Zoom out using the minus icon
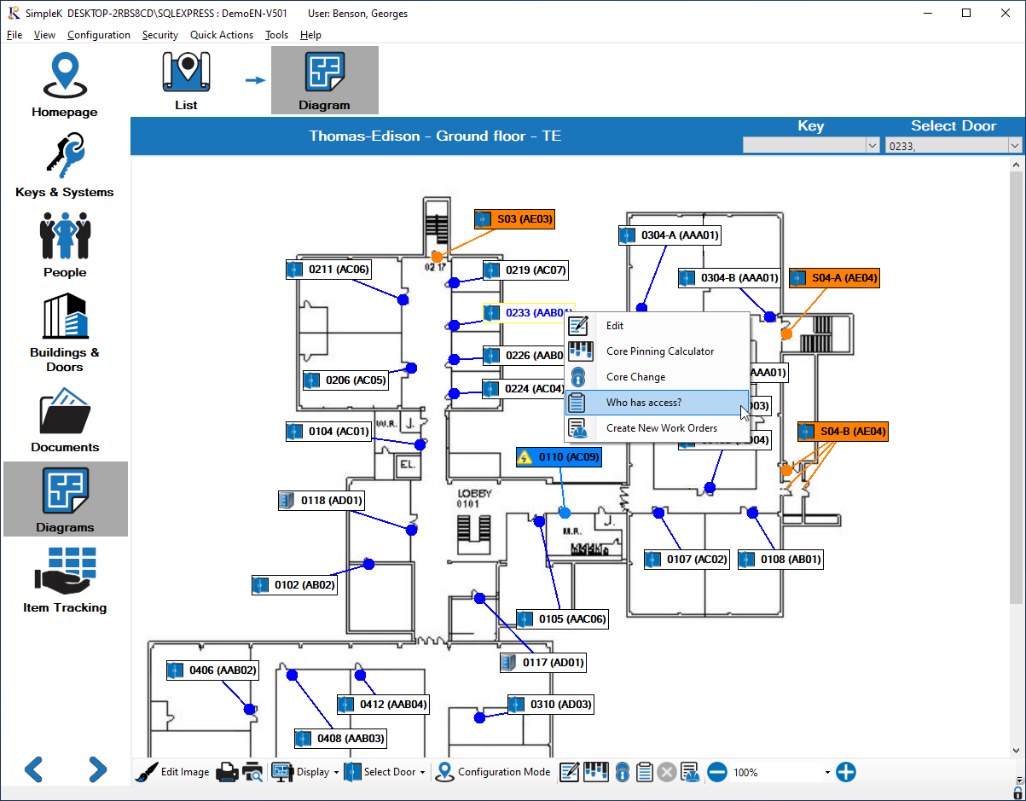 click(x=716, y=772)
